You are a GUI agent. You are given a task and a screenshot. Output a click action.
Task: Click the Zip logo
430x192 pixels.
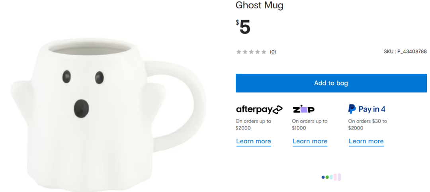(x=303, y=109)
